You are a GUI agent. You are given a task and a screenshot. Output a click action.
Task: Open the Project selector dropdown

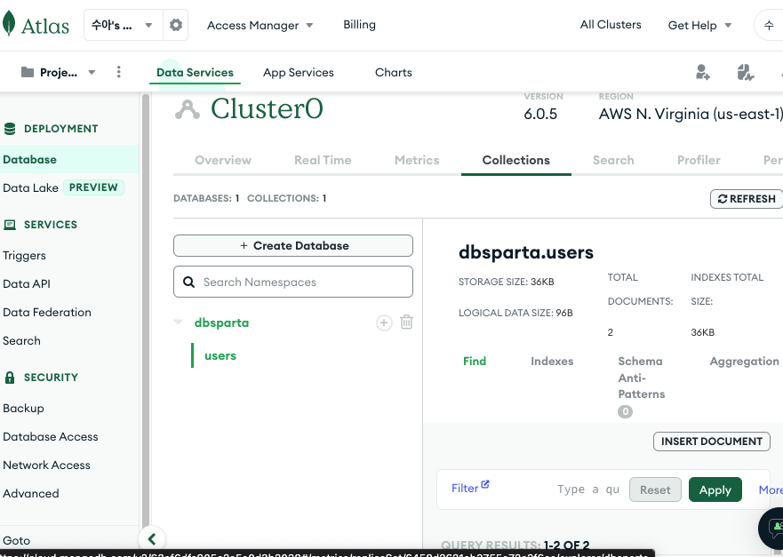[x=59, y=72]
